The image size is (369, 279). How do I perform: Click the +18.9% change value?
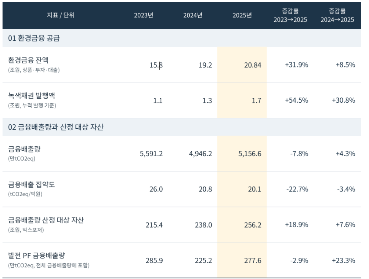tap(297, 225)
